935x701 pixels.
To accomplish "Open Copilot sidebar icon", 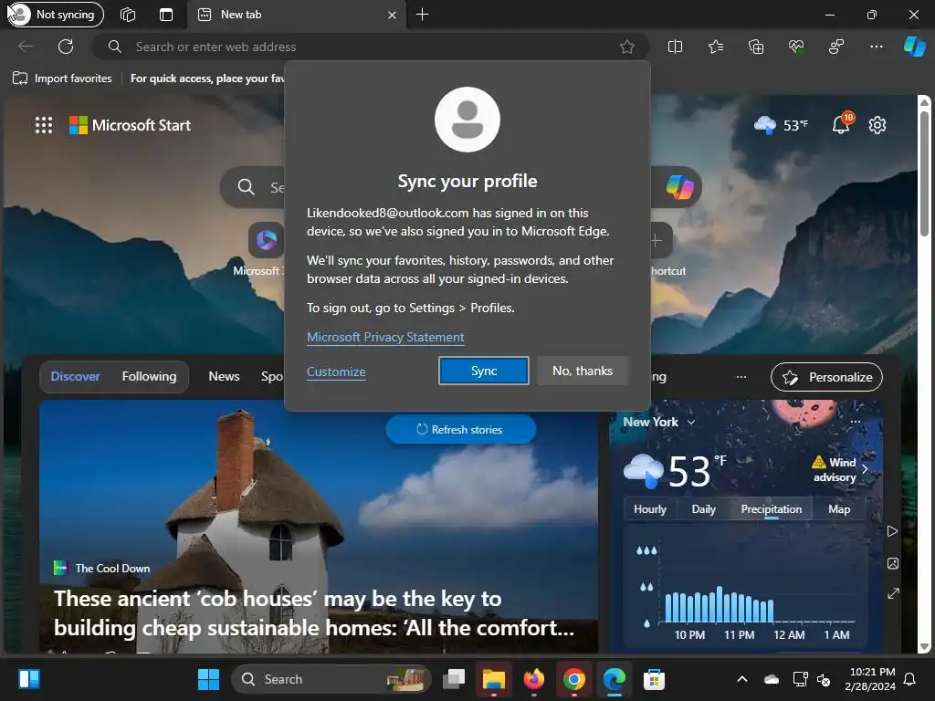I will click(915, 47).
